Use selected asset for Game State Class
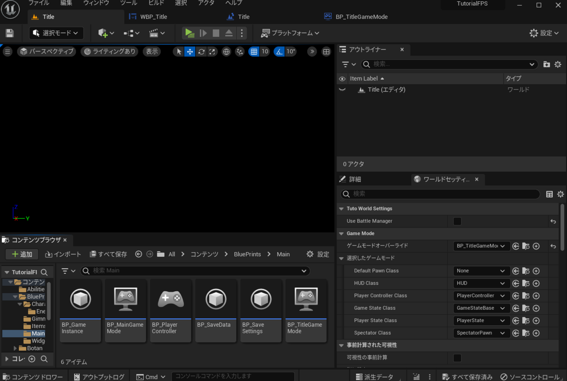 516,308
